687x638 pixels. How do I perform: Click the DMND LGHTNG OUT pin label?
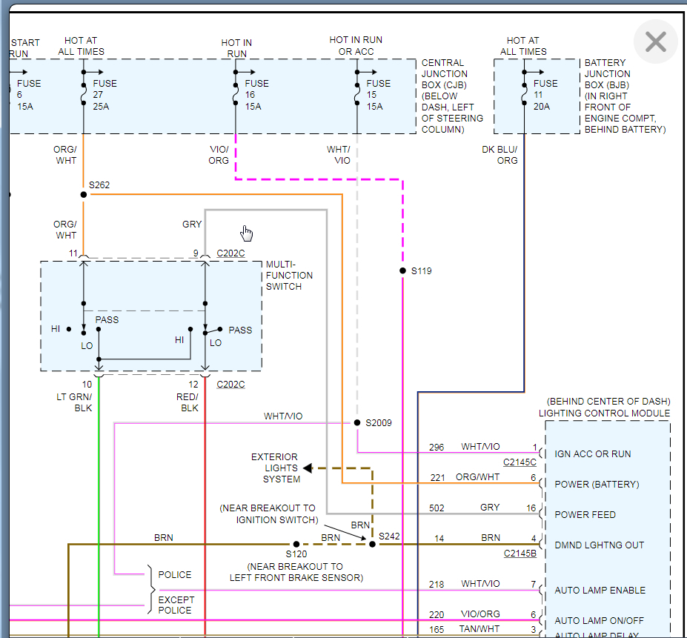point(599,545)
